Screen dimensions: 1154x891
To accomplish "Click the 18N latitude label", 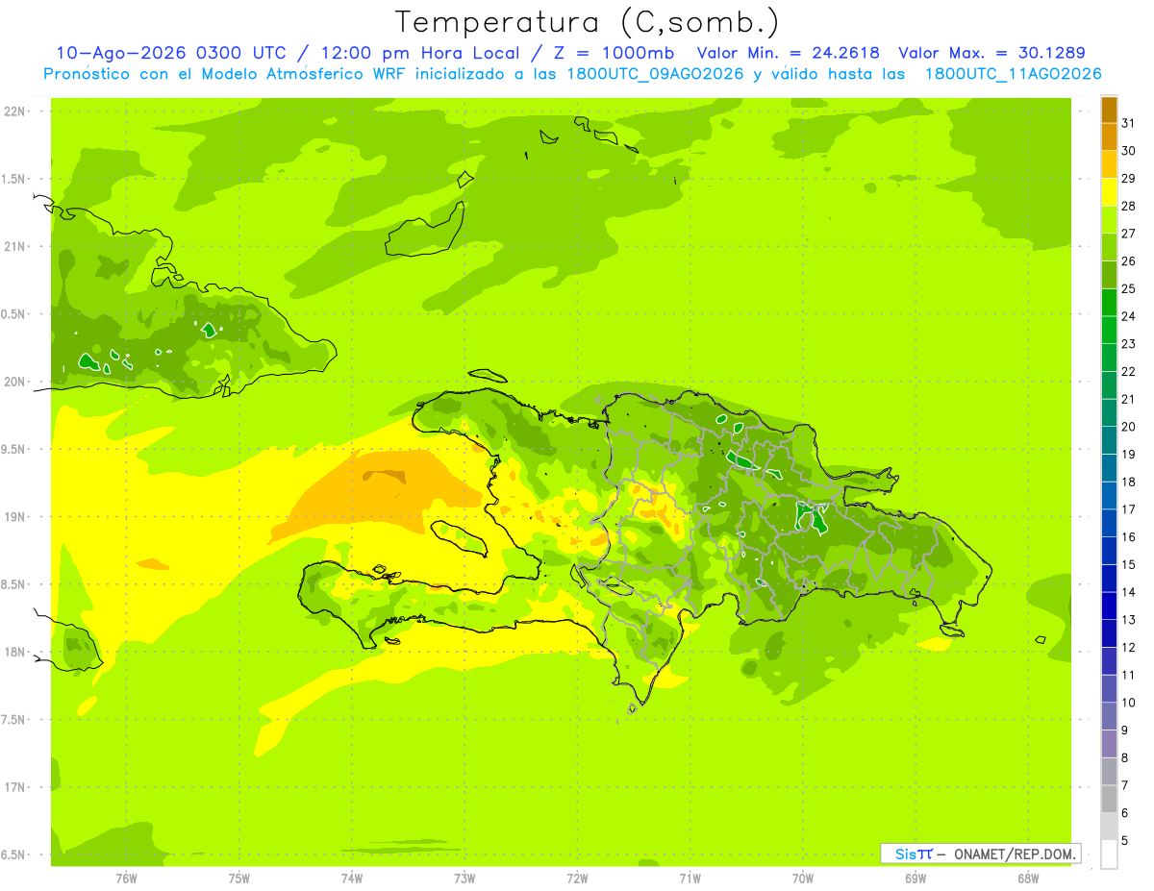I will pos(14,652).
